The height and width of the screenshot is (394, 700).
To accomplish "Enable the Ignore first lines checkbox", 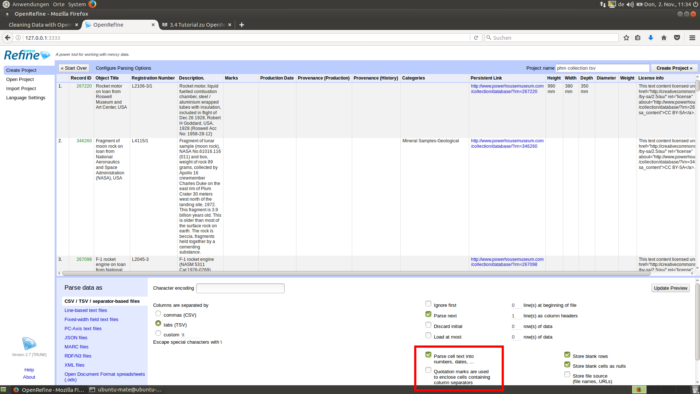I will point(428,304).
